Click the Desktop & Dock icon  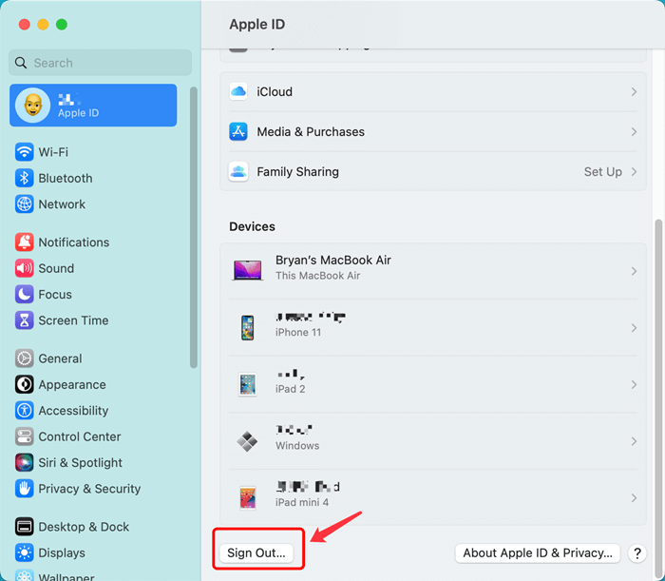coord(24,527)
